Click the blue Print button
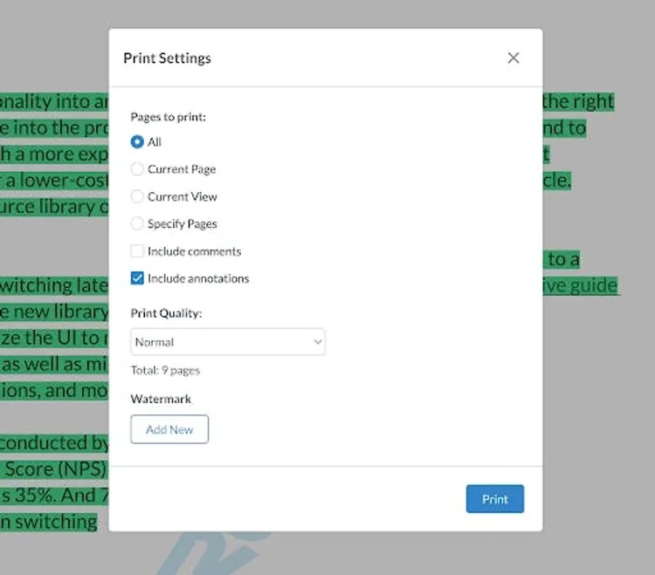The height and width of the screenshot is (575, 655). 495,499
